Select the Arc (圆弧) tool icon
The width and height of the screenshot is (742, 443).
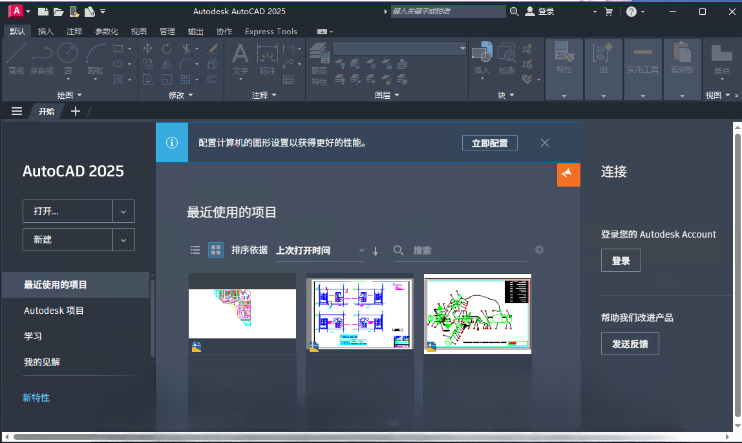point(95,52)
